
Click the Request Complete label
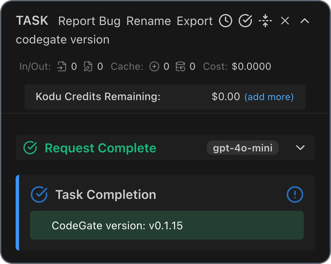click(100, 148)
